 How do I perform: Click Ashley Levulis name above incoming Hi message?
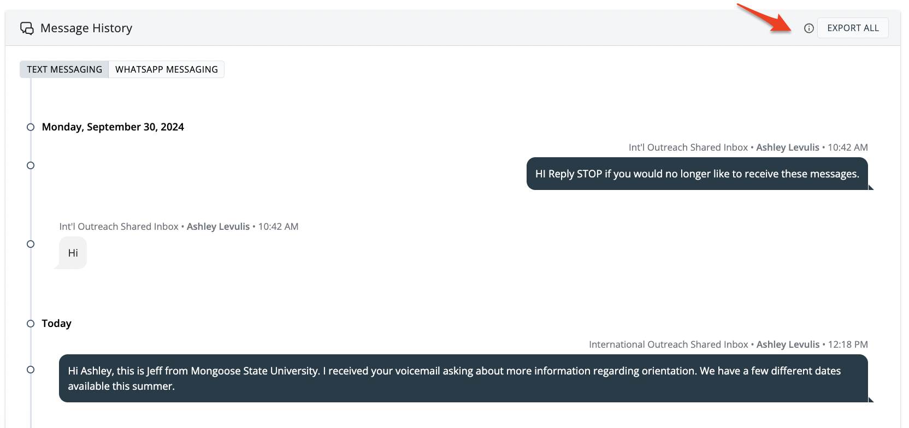pos(218,227)
